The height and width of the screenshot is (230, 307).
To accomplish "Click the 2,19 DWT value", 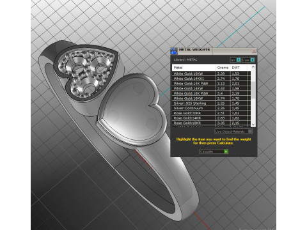I will 235,93.
